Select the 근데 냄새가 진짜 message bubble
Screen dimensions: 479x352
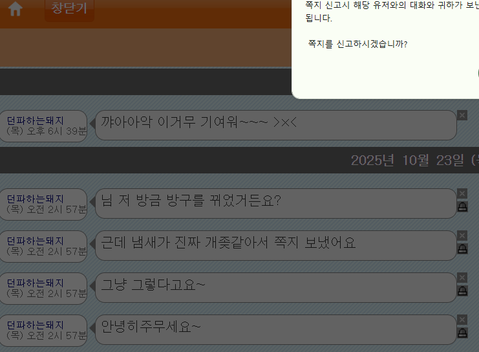[276, 246]
